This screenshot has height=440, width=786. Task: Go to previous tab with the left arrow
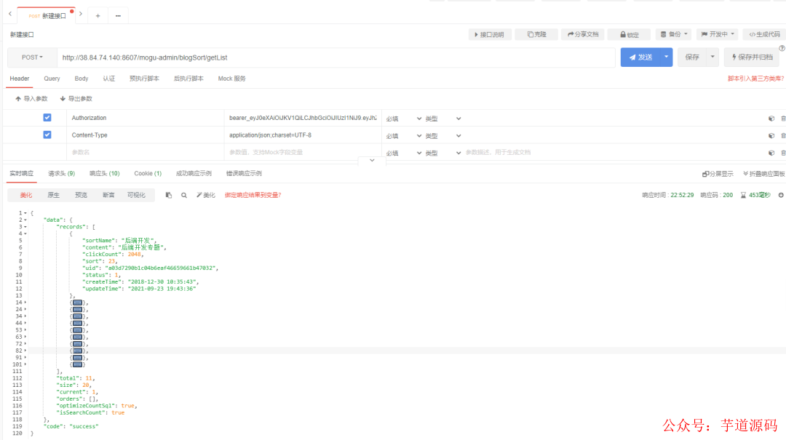pyautogui.click(x=10, y=14)
